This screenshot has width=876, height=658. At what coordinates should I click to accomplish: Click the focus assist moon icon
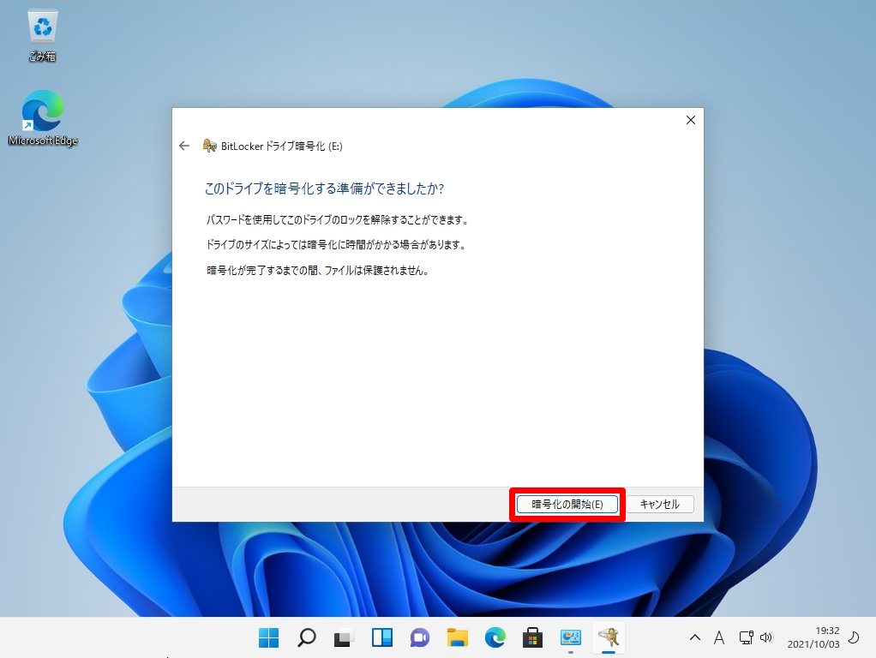click(854, 637)
